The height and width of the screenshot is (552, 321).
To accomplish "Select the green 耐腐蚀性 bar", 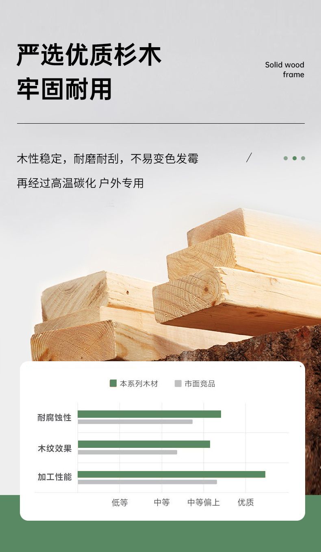I will [x=149, y=414].
